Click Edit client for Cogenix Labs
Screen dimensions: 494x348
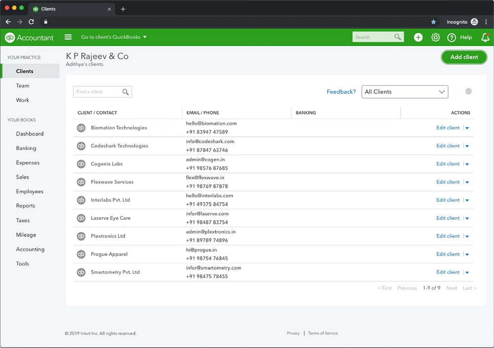[x=448, y=164]
